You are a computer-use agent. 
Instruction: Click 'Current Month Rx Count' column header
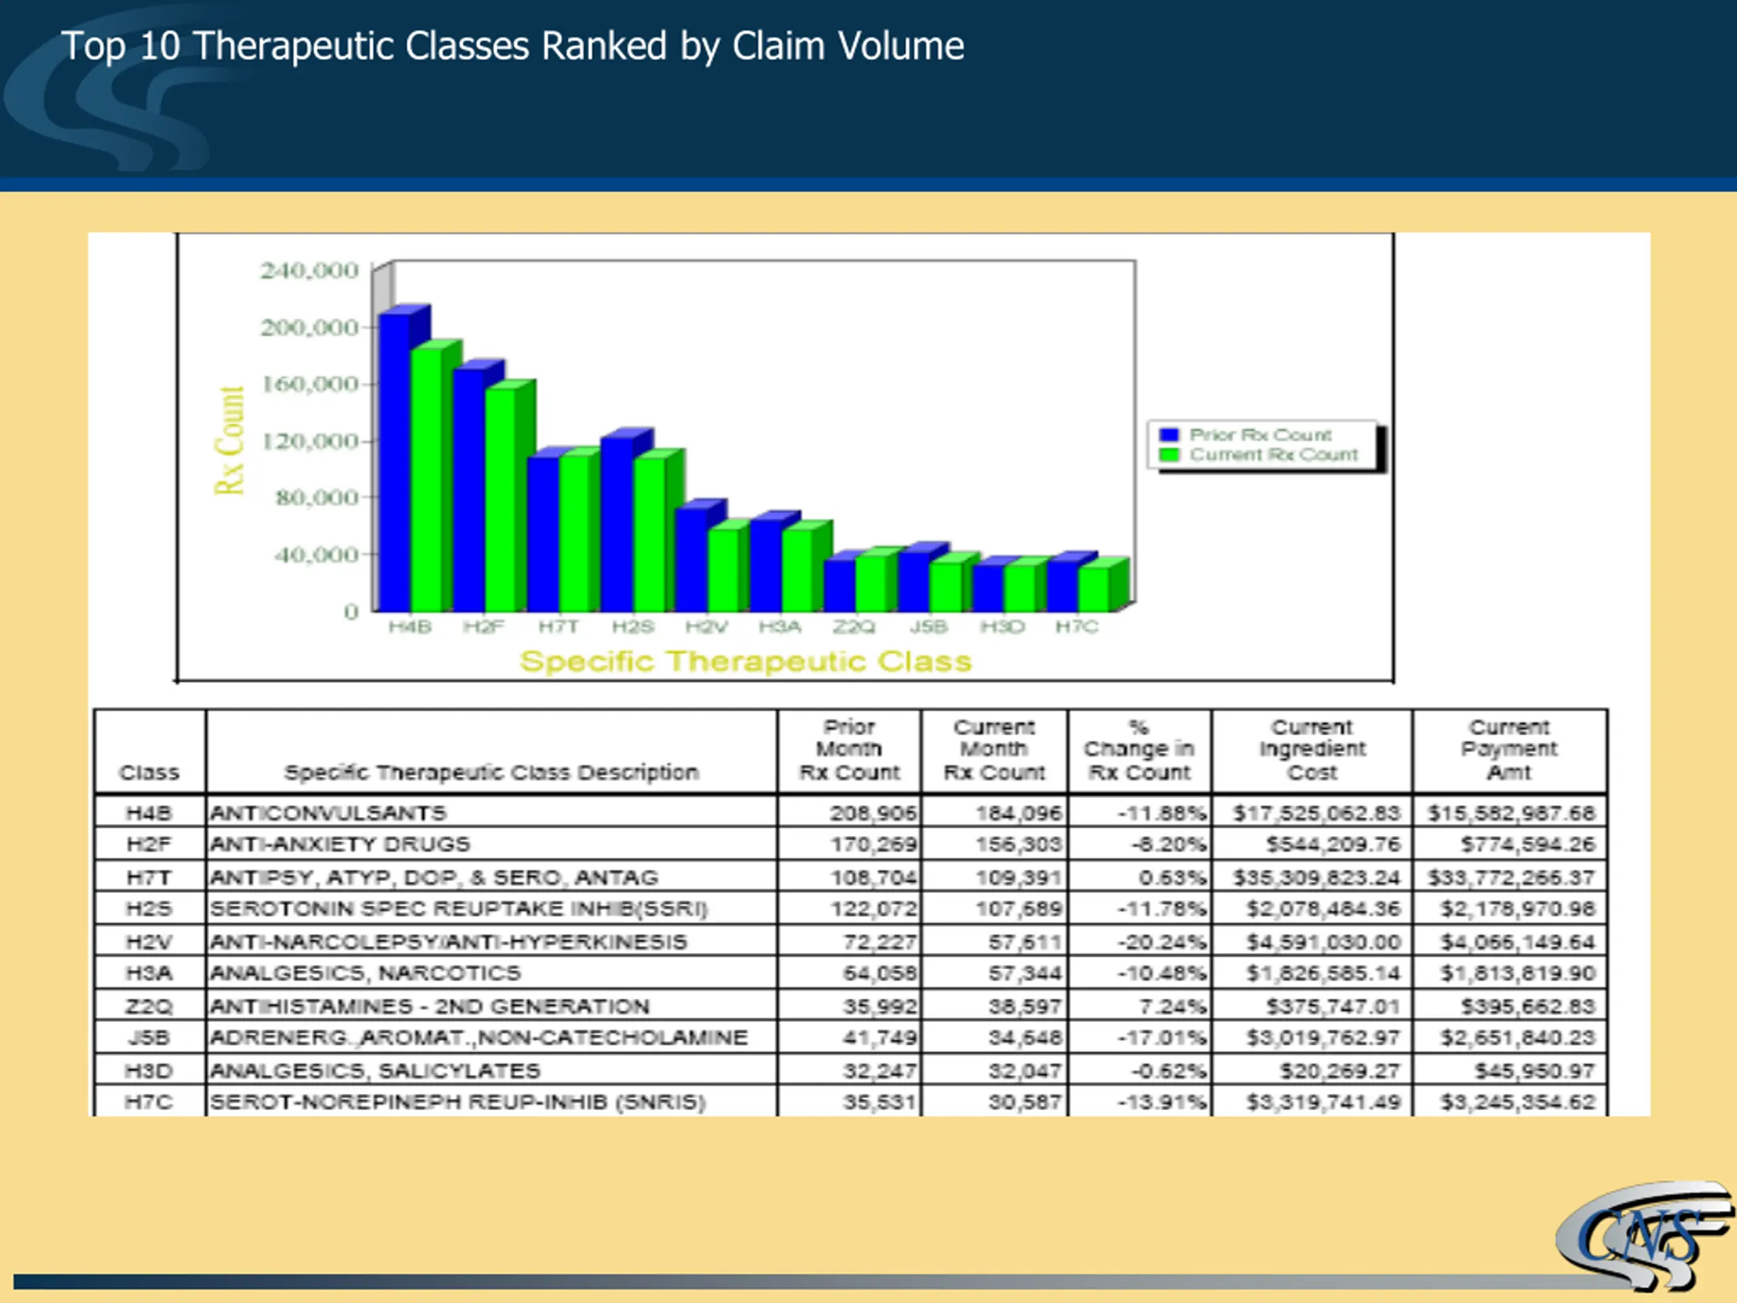tap(994, 750)
